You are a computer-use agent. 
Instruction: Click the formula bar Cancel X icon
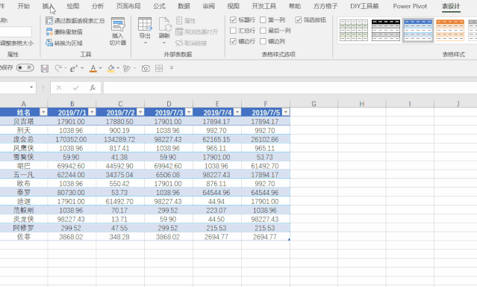(x=59, y=87)
